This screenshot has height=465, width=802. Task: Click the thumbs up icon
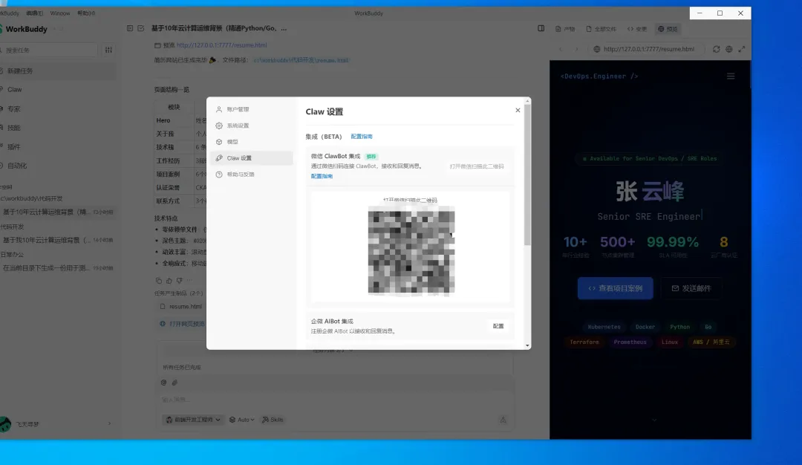tap(169, 280)
